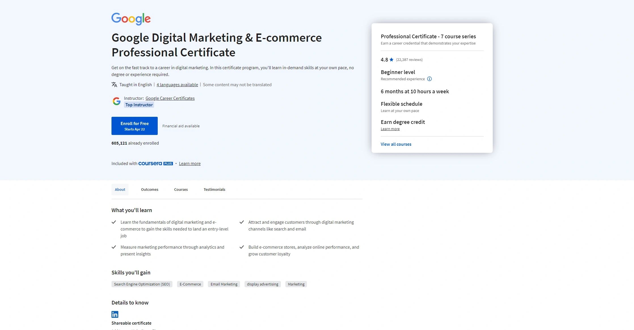
Task: Click the 4.8 rating number
Action: pos(384,60)
